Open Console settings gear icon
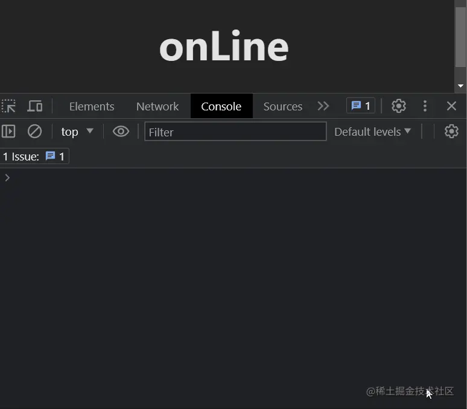 click(451, 132)
